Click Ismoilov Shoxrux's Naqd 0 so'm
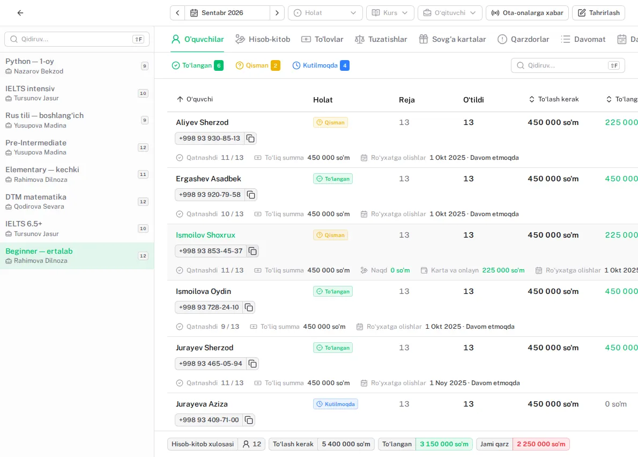 (x=385, y=270)
